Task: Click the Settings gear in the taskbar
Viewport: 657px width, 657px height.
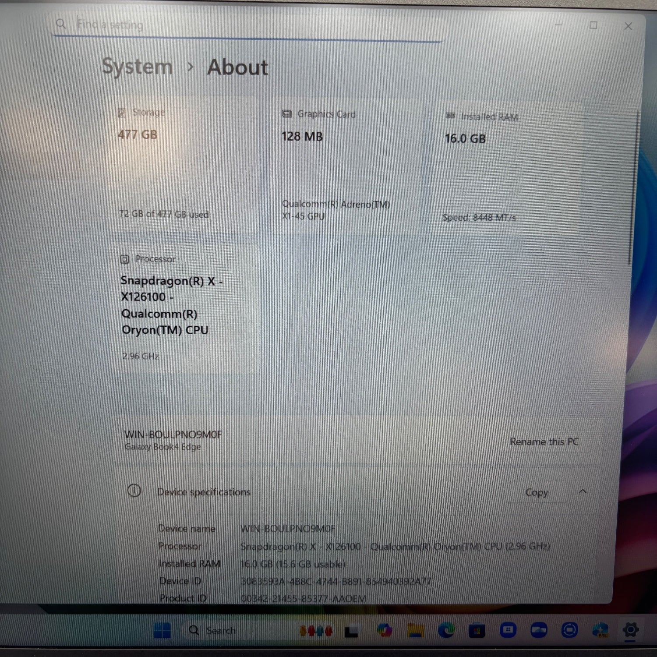Action: [x=630, y=631]
